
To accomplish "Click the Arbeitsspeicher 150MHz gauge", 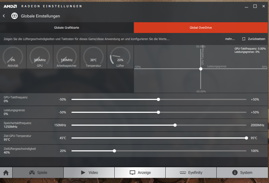I will pos(67,57).
